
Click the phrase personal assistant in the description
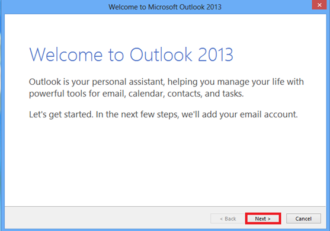point(128,82)
